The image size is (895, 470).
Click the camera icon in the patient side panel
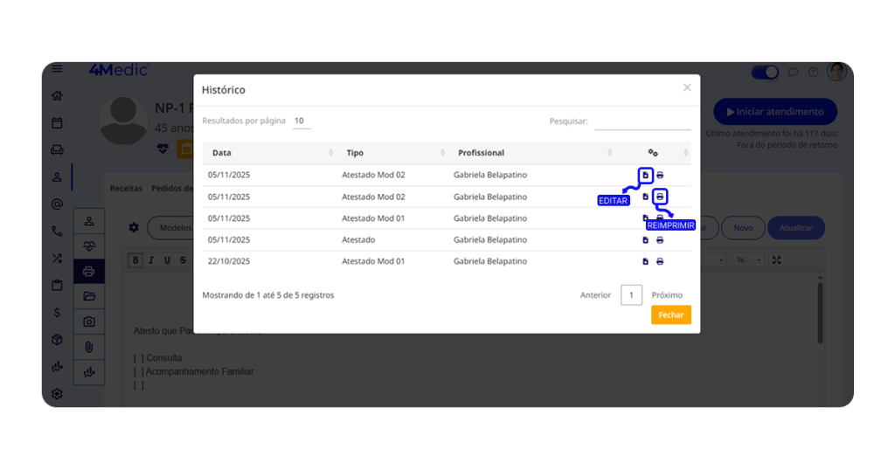tap(89, 321)
